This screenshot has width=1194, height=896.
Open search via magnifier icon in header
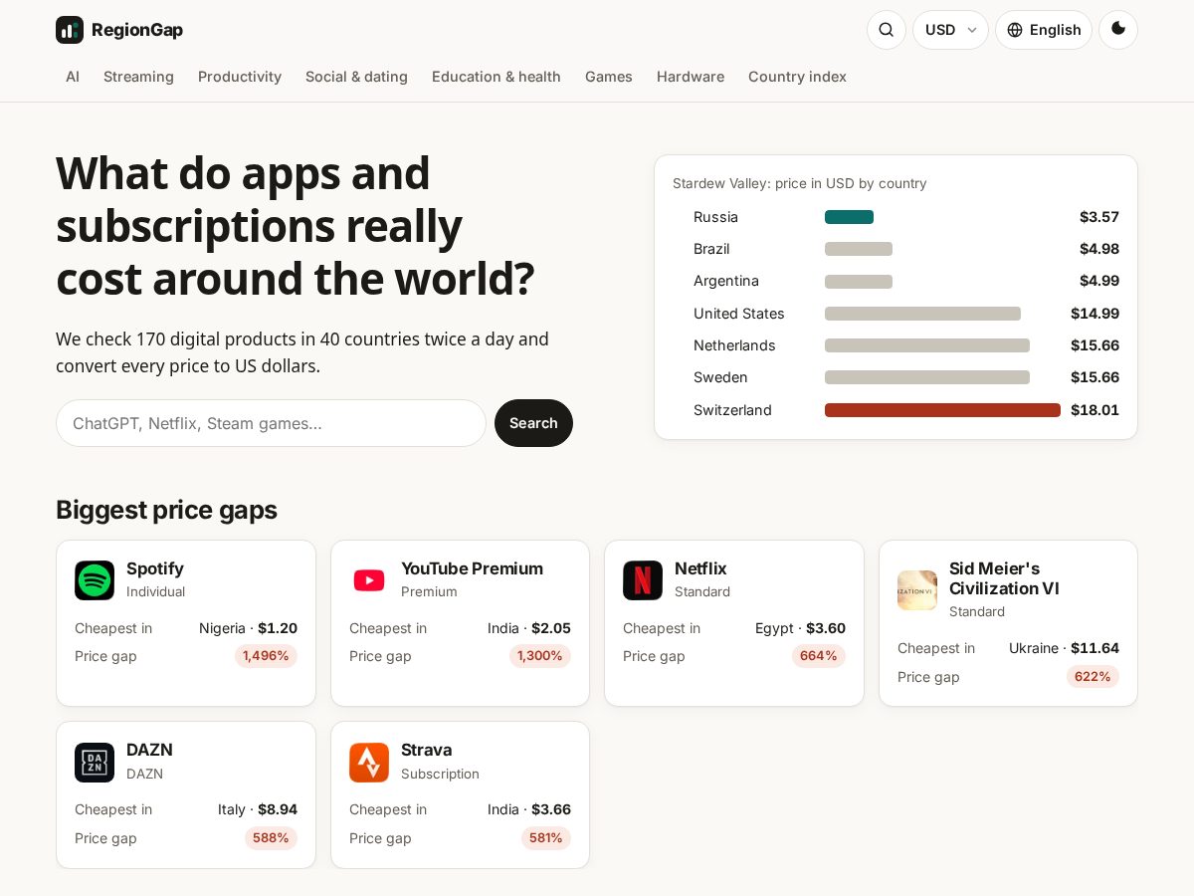click(x=887, y=30)
